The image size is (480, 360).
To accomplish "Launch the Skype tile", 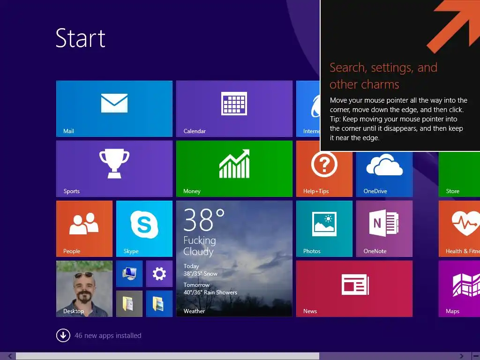I will pos(144,229).
